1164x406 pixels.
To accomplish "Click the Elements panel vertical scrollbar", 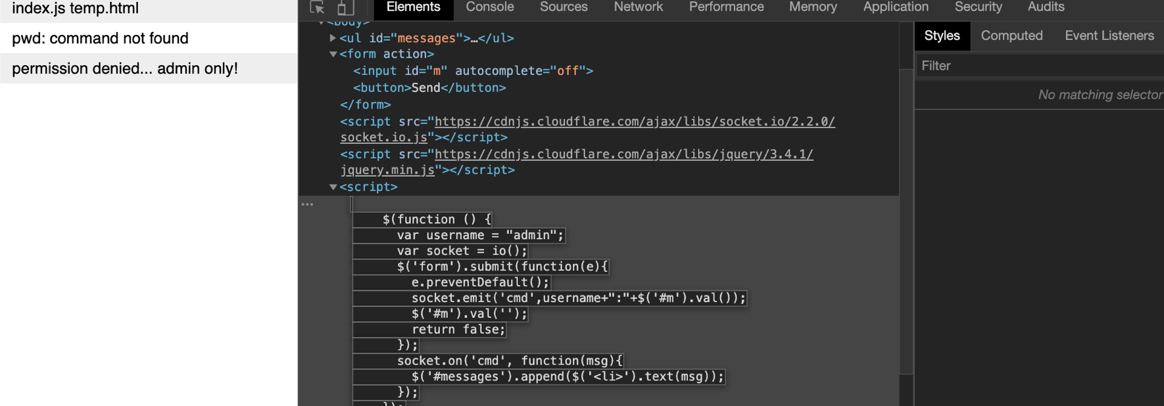I will [x=906, y=221].
